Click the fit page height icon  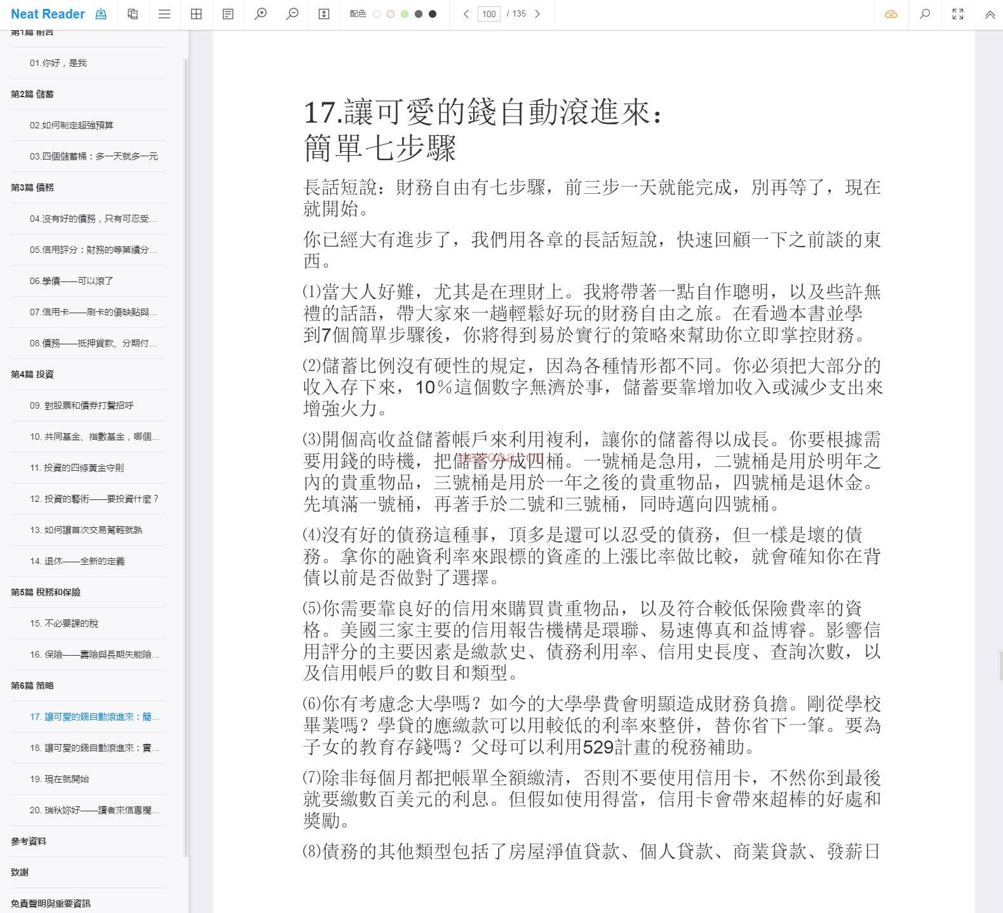[x=324, y=14]
